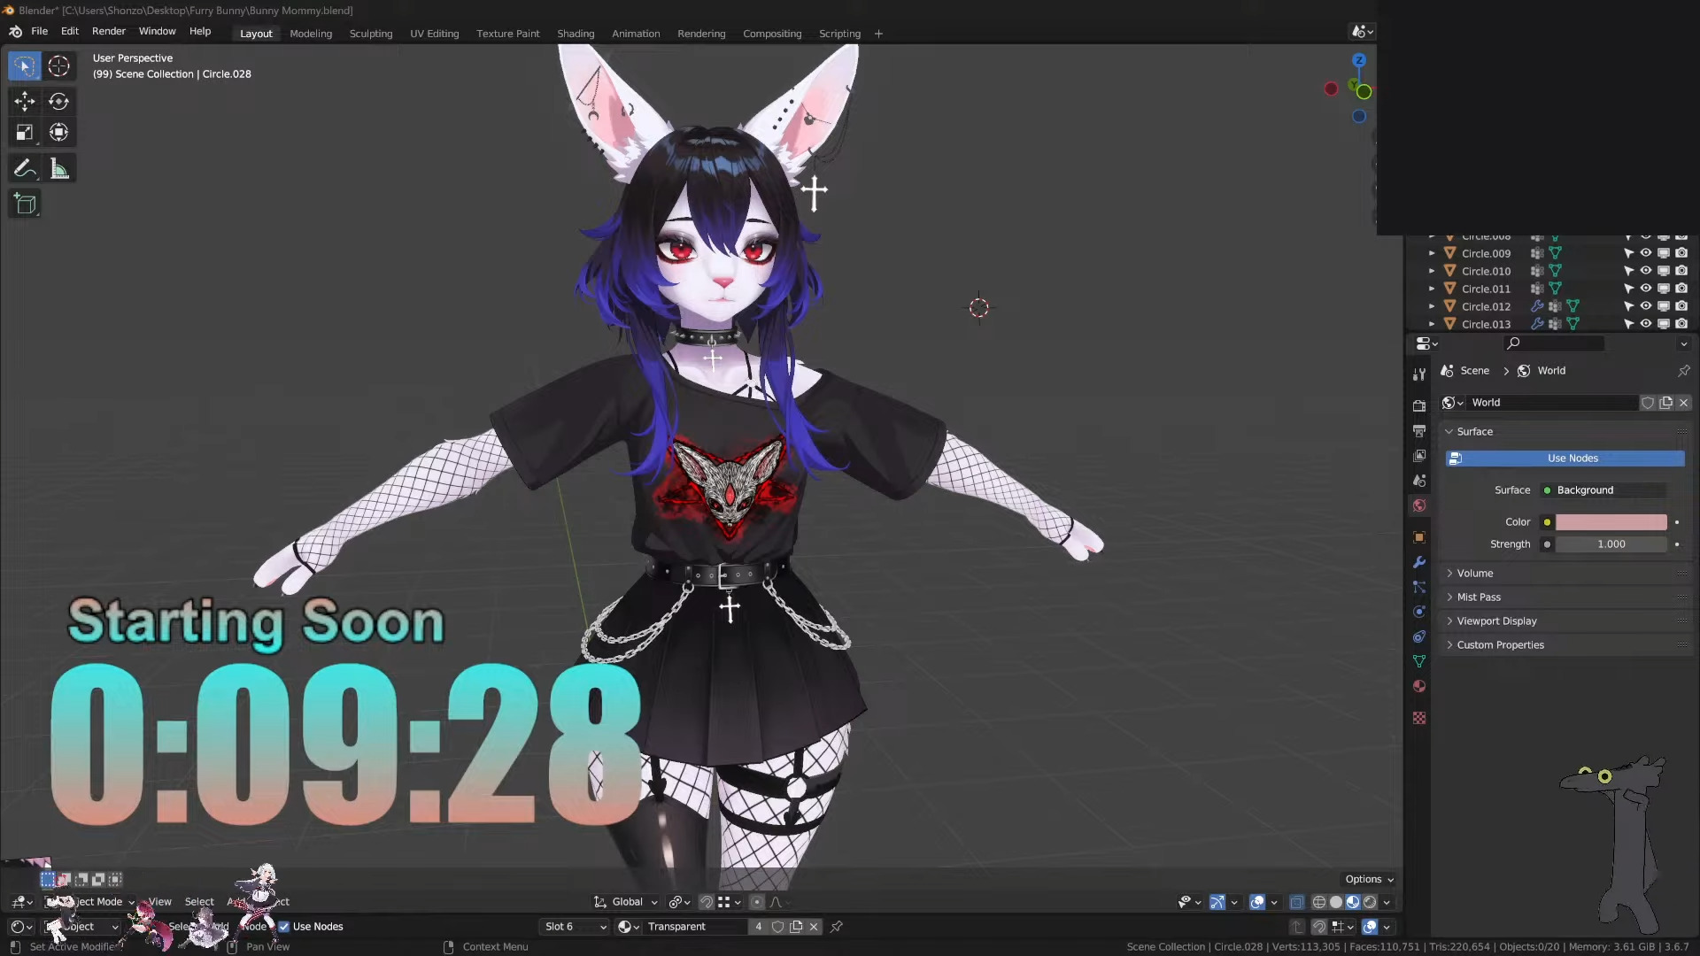Open the Render menu

coord(108,31)
